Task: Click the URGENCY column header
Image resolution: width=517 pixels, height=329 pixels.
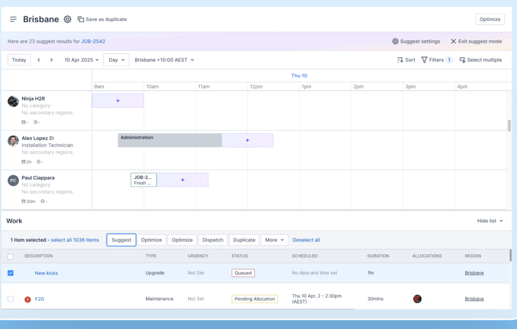Action: [x=198, y=256]
